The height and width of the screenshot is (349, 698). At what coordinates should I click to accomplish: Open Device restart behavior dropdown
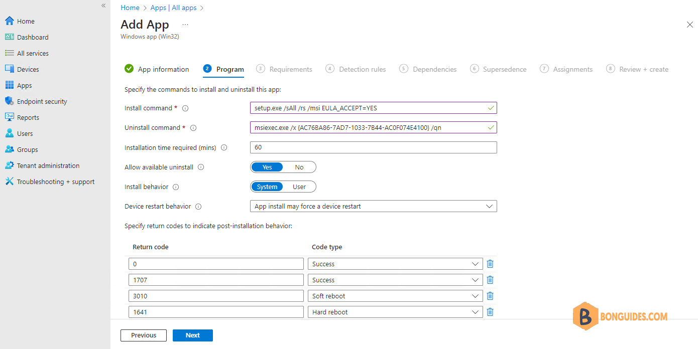tap(373, 206)
